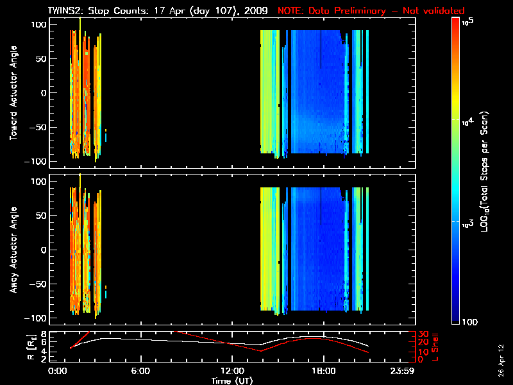513x385 pixels.
Task: Select the "Away Actuator Angle" axis label
Action: pos(12,250)
